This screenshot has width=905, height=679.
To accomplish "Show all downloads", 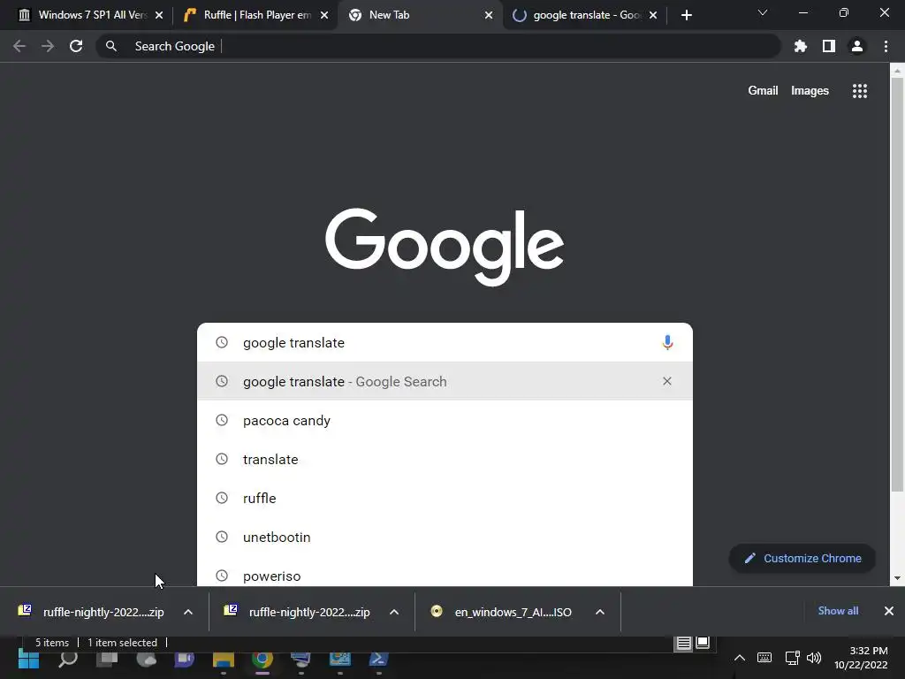I will tap(838, 611).
